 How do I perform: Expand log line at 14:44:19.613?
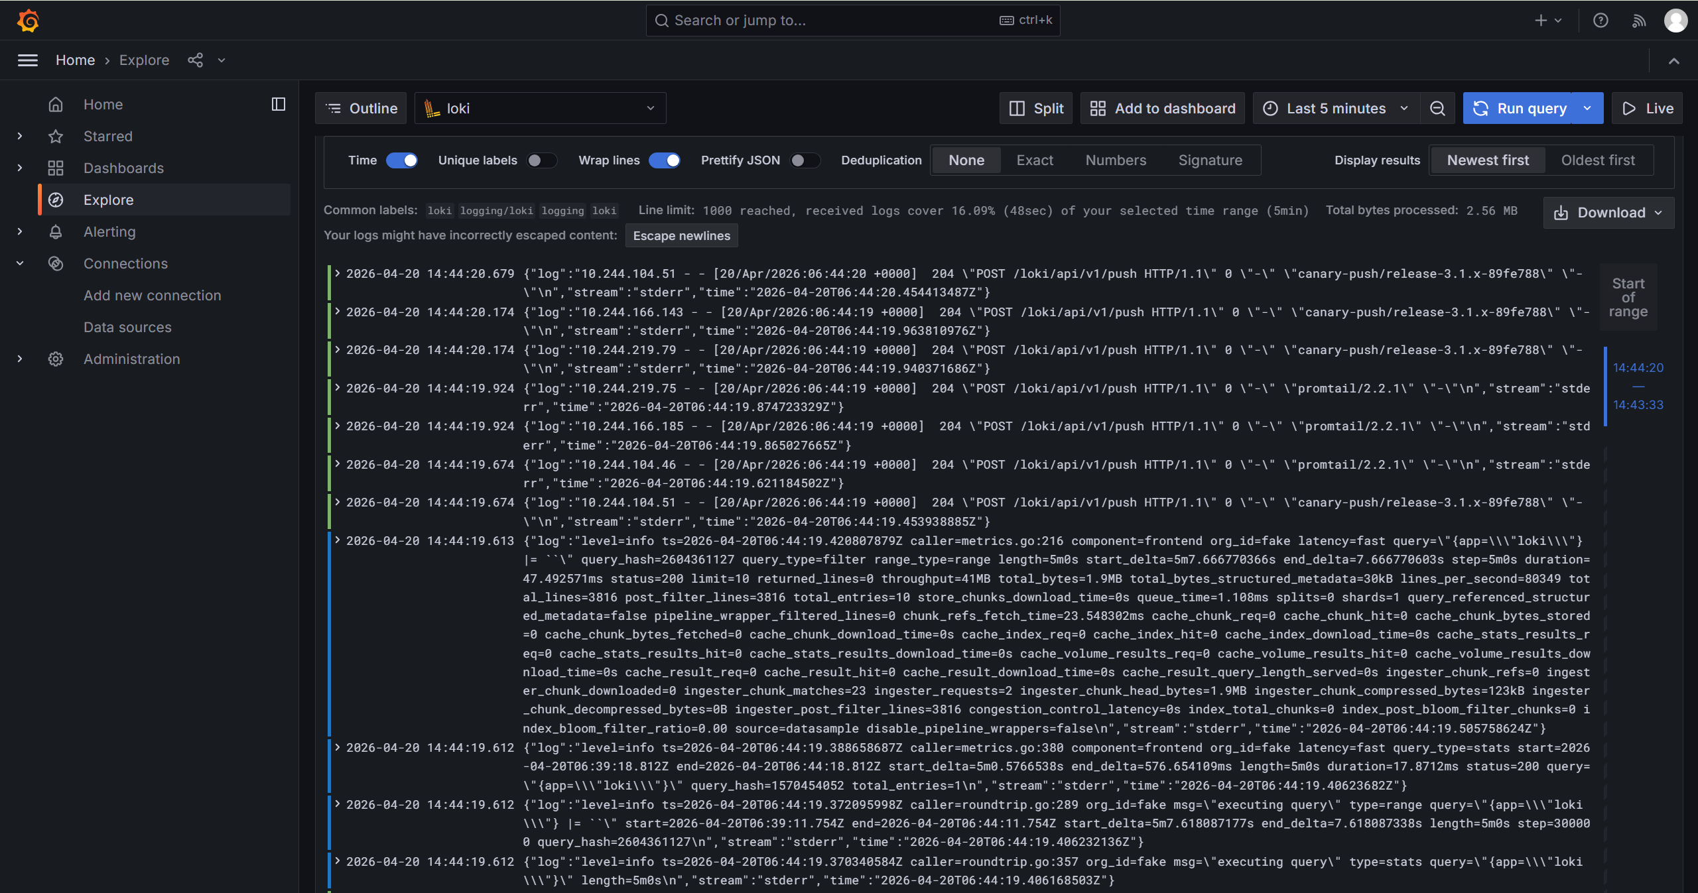point(338,540)
